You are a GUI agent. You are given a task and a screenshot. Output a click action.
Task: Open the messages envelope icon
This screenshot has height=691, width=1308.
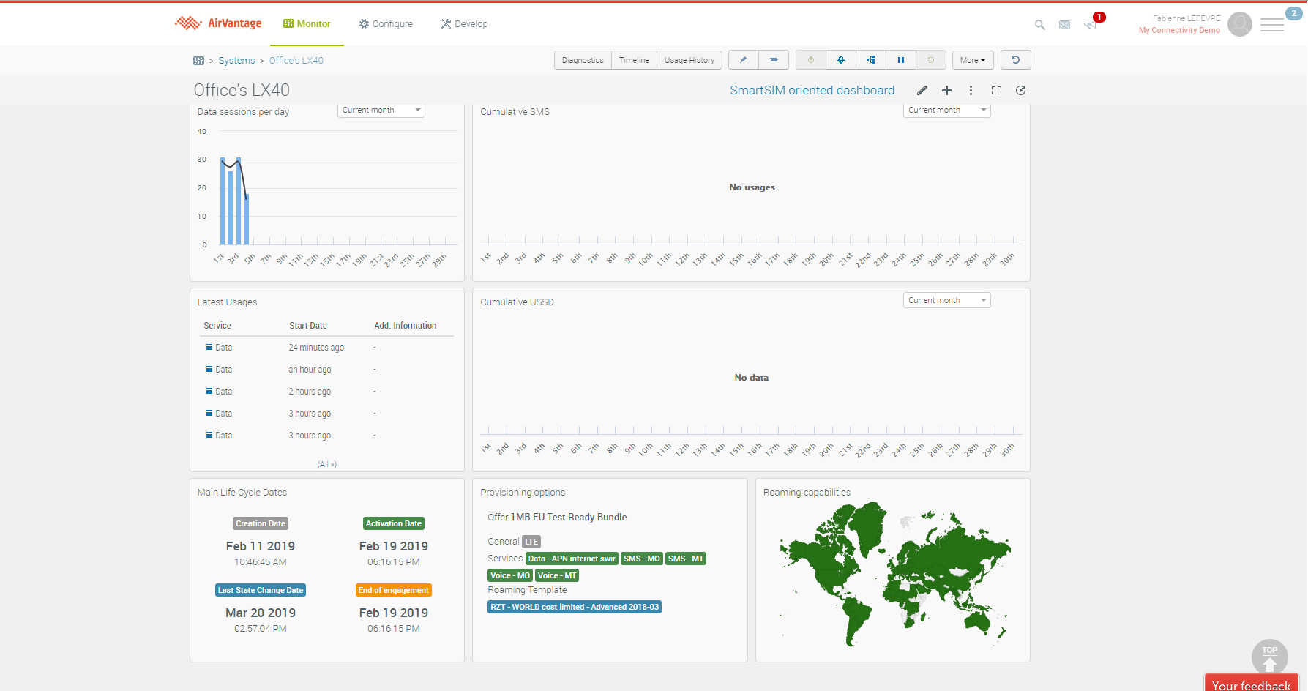[x=1064, y=25]
